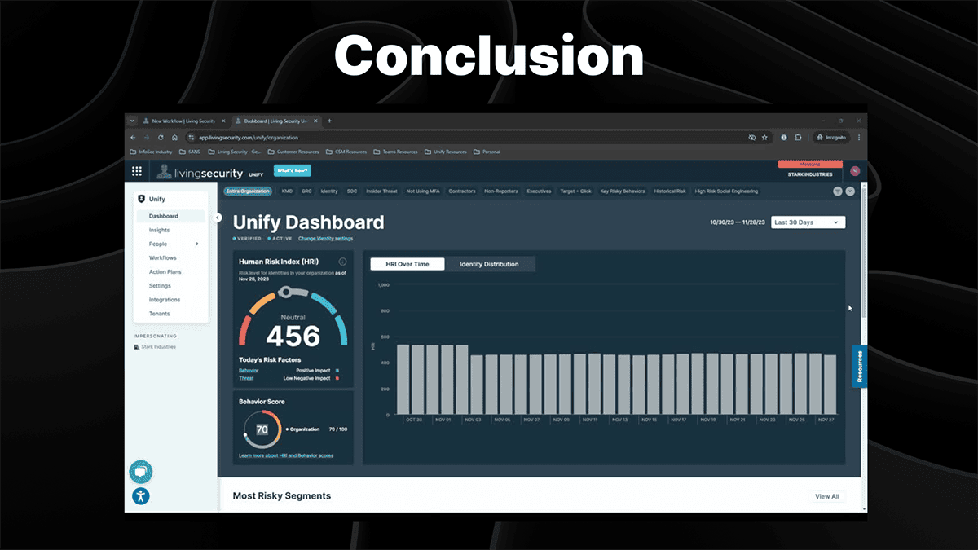This screenshot has width=978, height=550.
Task: Select the Target + Click segment chip
Action: (575, 191)
